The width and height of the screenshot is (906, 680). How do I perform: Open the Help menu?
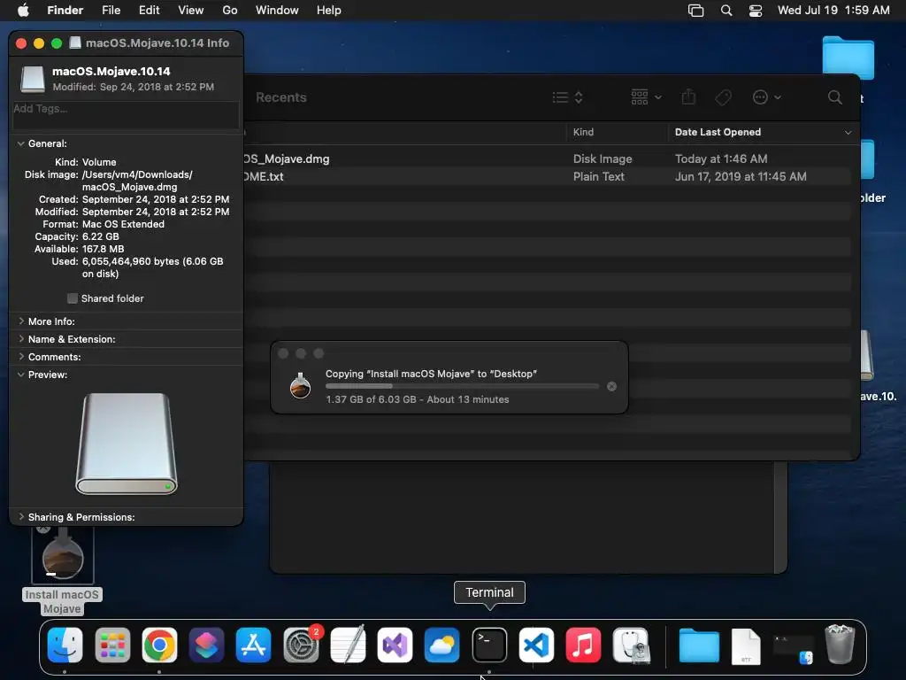tap(329, 11)
